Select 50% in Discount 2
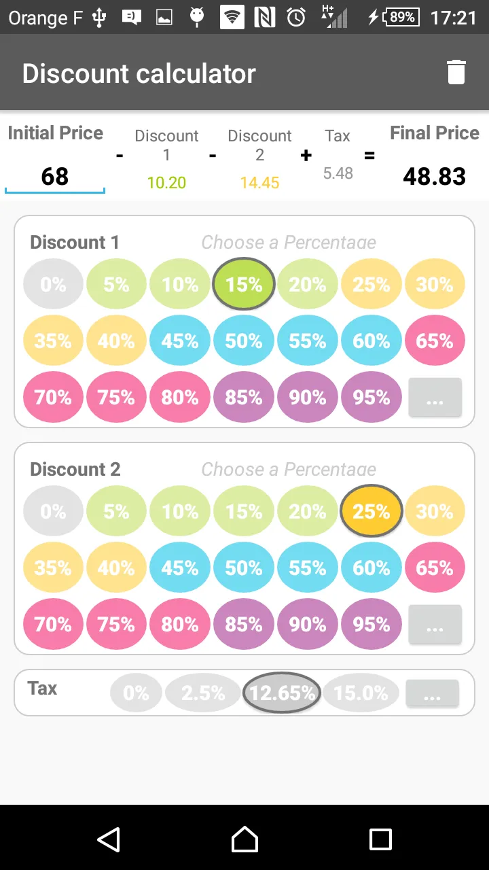489x870 pixels. (244, 568)
